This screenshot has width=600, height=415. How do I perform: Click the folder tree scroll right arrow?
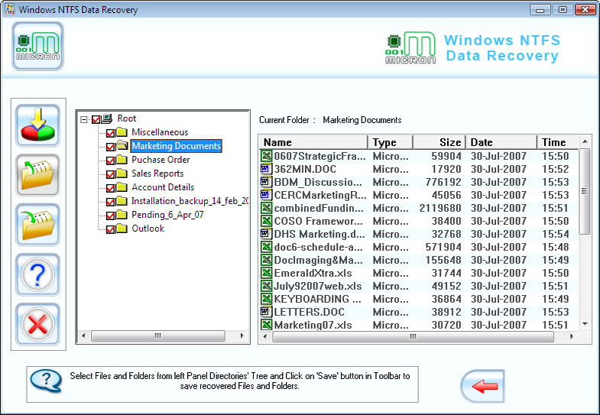(242, 336)
